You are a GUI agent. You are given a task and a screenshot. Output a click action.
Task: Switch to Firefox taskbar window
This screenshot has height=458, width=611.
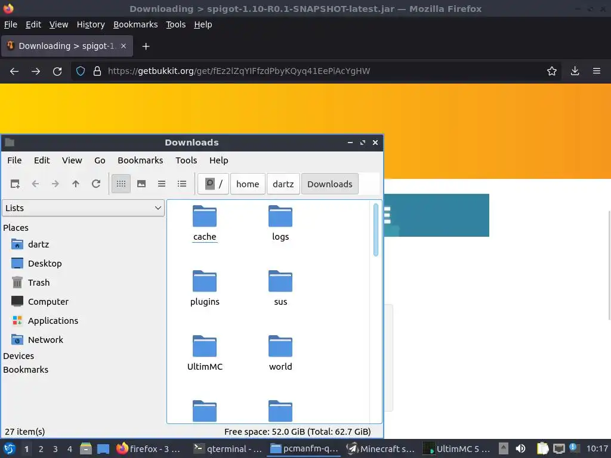point(149,449)
